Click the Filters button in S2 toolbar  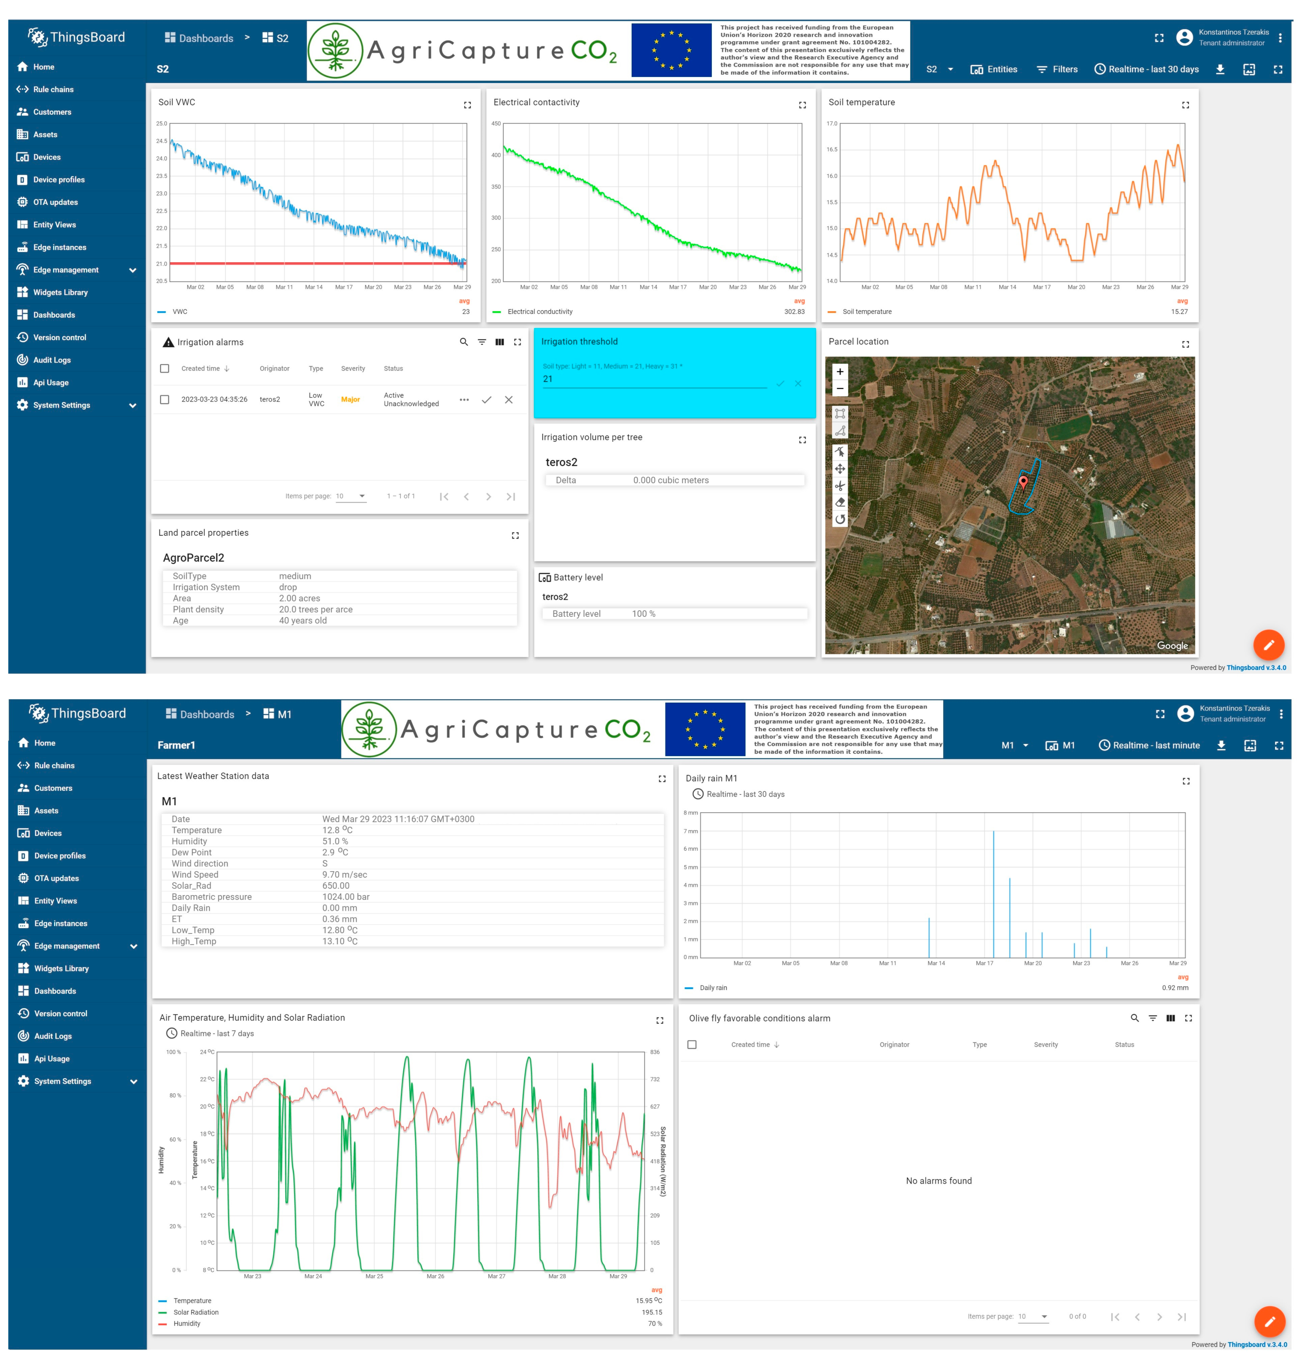(1057, 69)
